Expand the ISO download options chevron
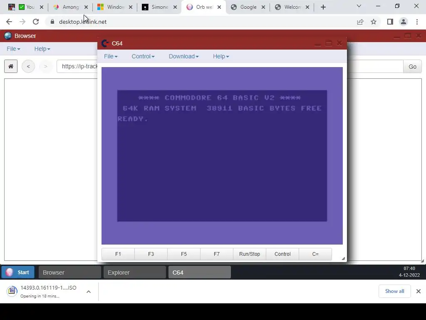 (89, 292)
